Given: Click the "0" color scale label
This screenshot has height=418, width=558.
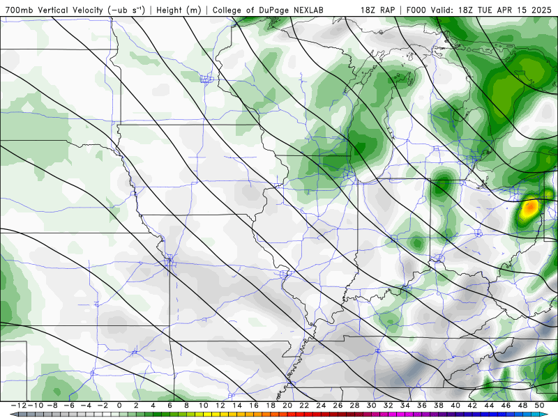Looking at the screenshot, I should [119, 405].
